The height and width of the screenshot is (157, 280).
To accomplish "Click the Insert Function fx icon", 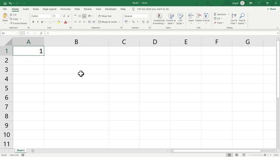I will tap(41, 33).
